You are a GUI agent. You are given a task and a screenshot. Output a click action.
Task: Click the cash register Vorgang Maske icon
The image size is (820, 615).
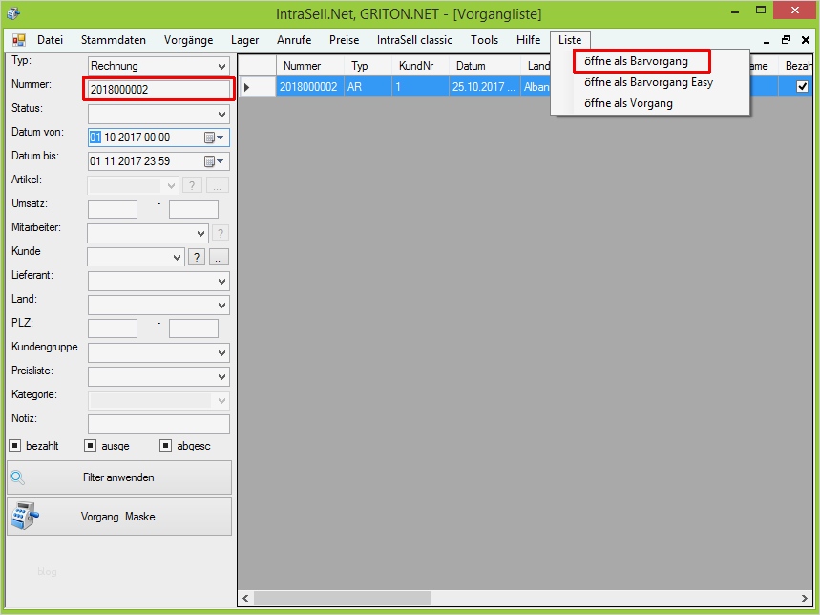pyautogui.click(x=24, y=516)
